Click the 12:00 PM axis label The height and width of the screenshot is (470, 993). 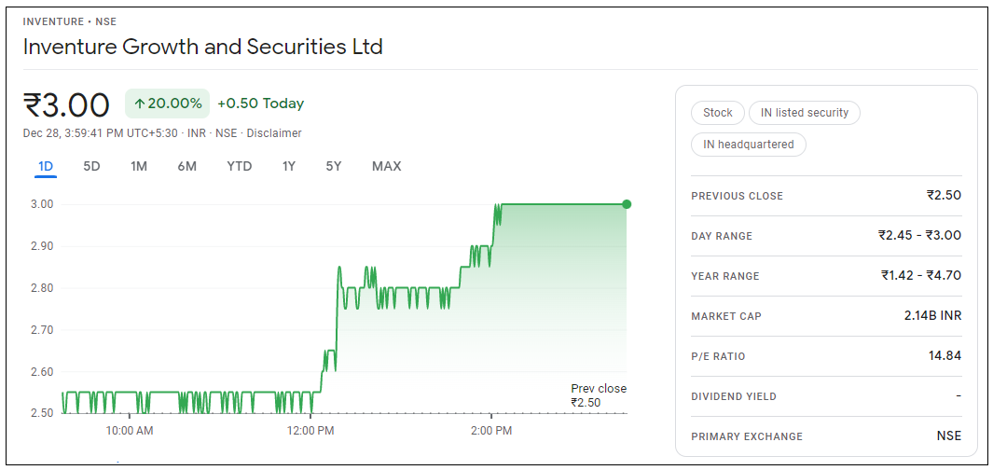pos(310,432)
